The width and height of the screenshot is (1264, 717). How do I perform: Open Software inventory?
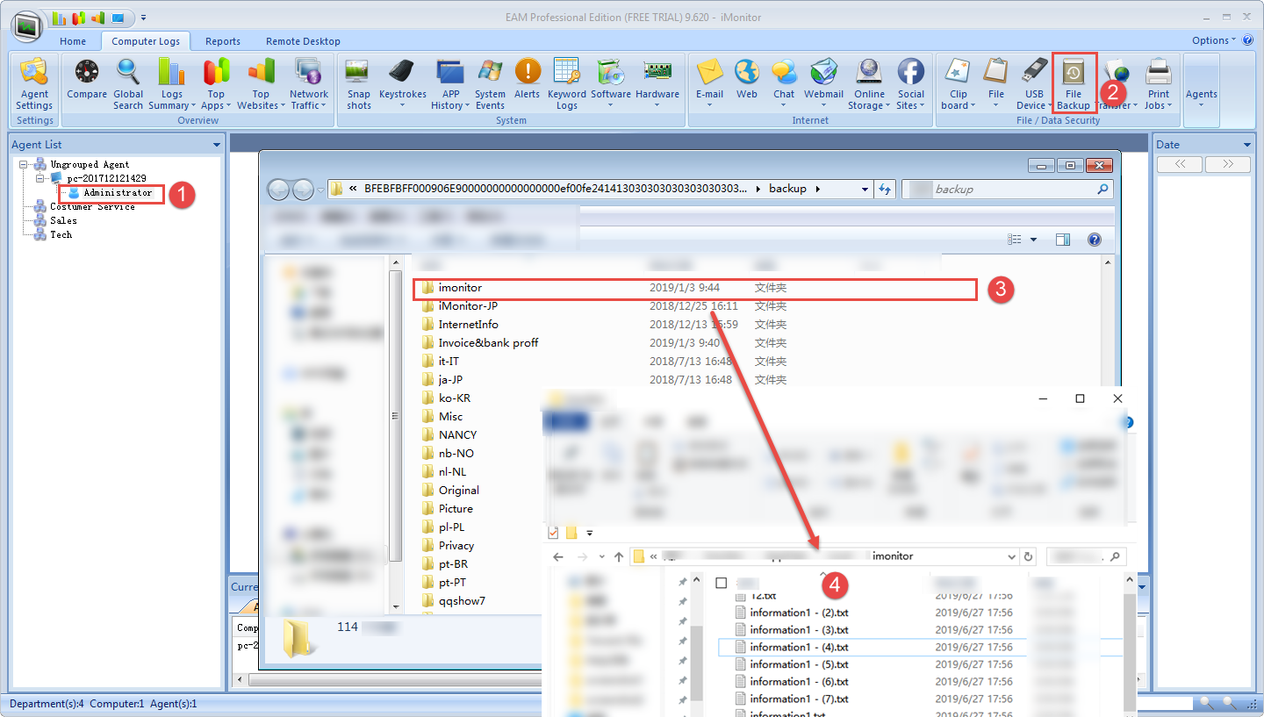click(x=610, y=85)
